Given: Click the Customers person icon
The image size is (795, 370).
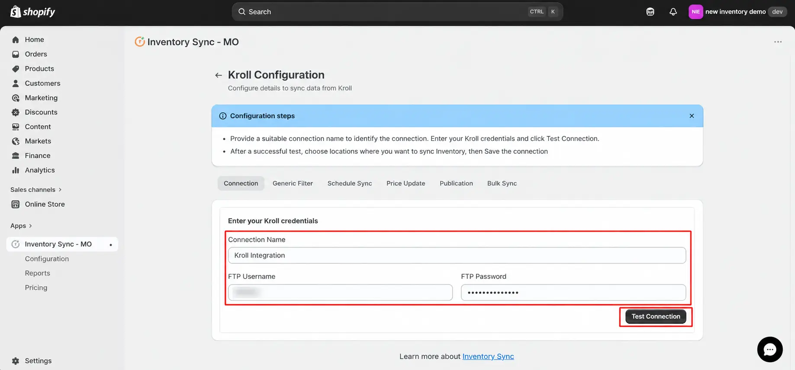Looking at the screenshot, I should [x=16, y=83].
